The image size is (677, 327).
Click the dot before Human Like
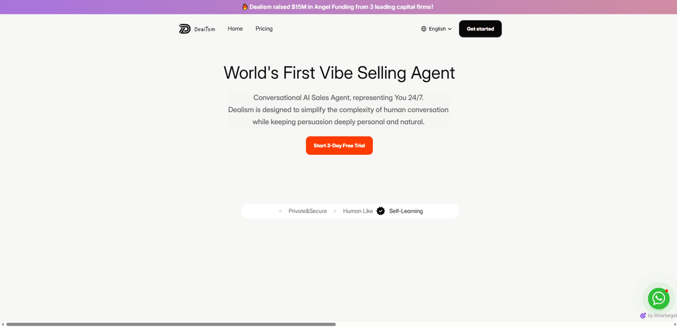(x=335, y=211)
